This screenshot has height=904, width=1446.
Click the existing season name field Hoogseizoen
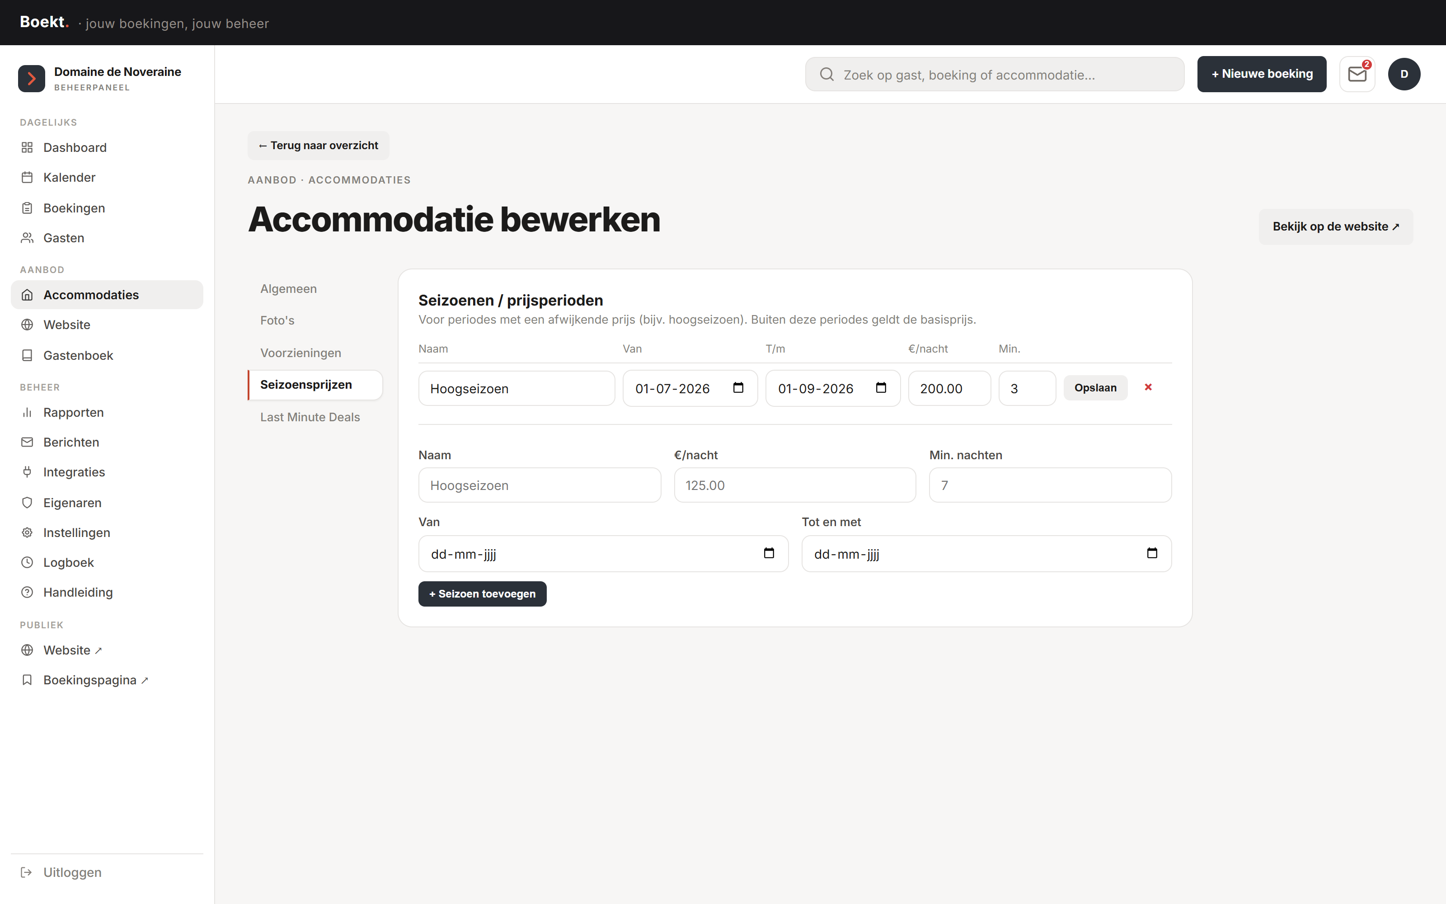(516, 388)
